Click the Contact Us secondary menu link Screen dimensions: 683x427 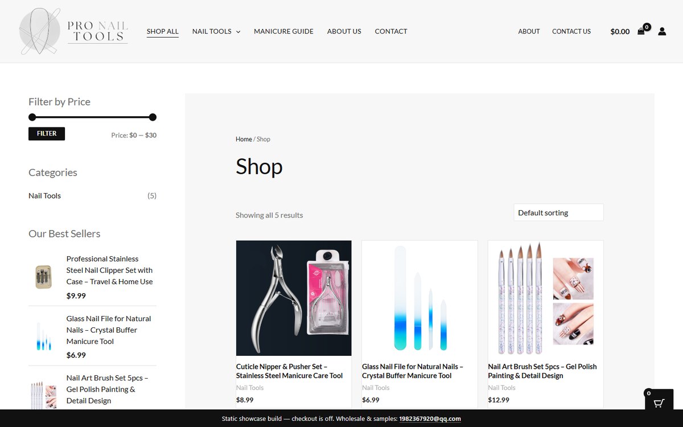571,31
